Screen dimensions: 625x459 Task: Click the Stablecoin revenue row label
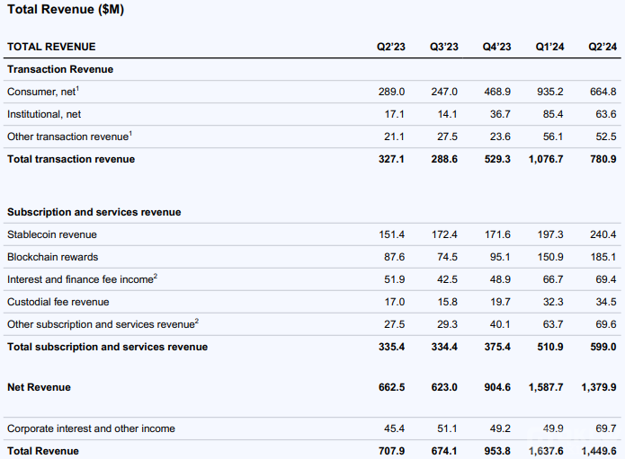point(51,234)
